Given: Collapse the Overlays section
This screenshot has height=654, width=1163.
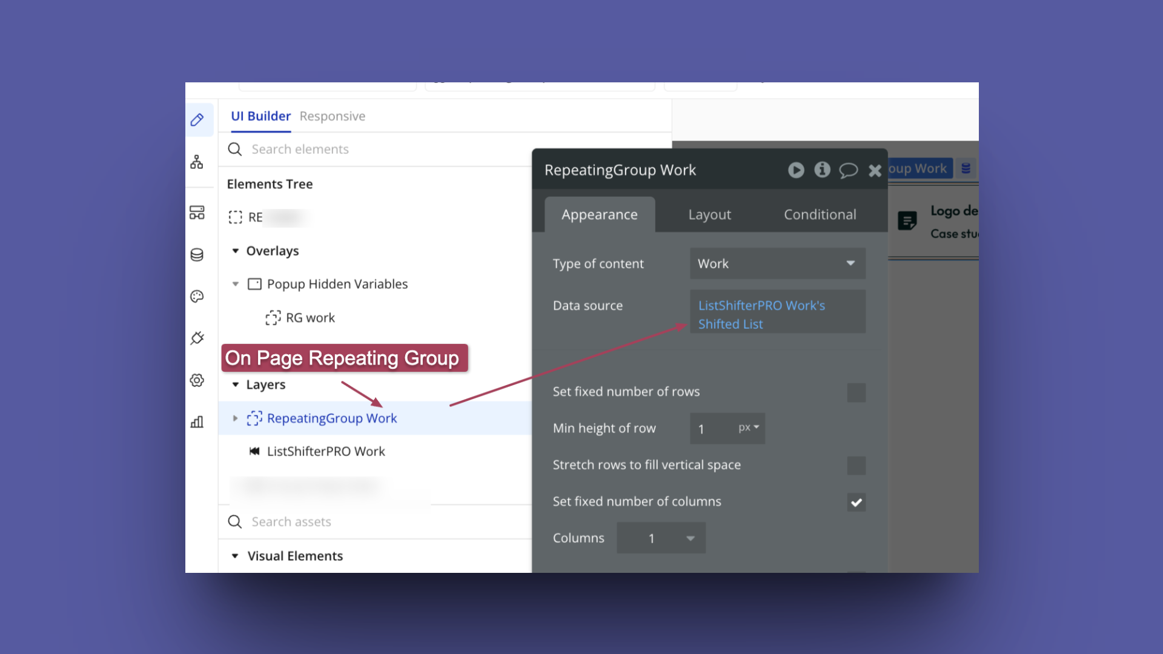Looking at the screenshot, I should coord(236,251).
